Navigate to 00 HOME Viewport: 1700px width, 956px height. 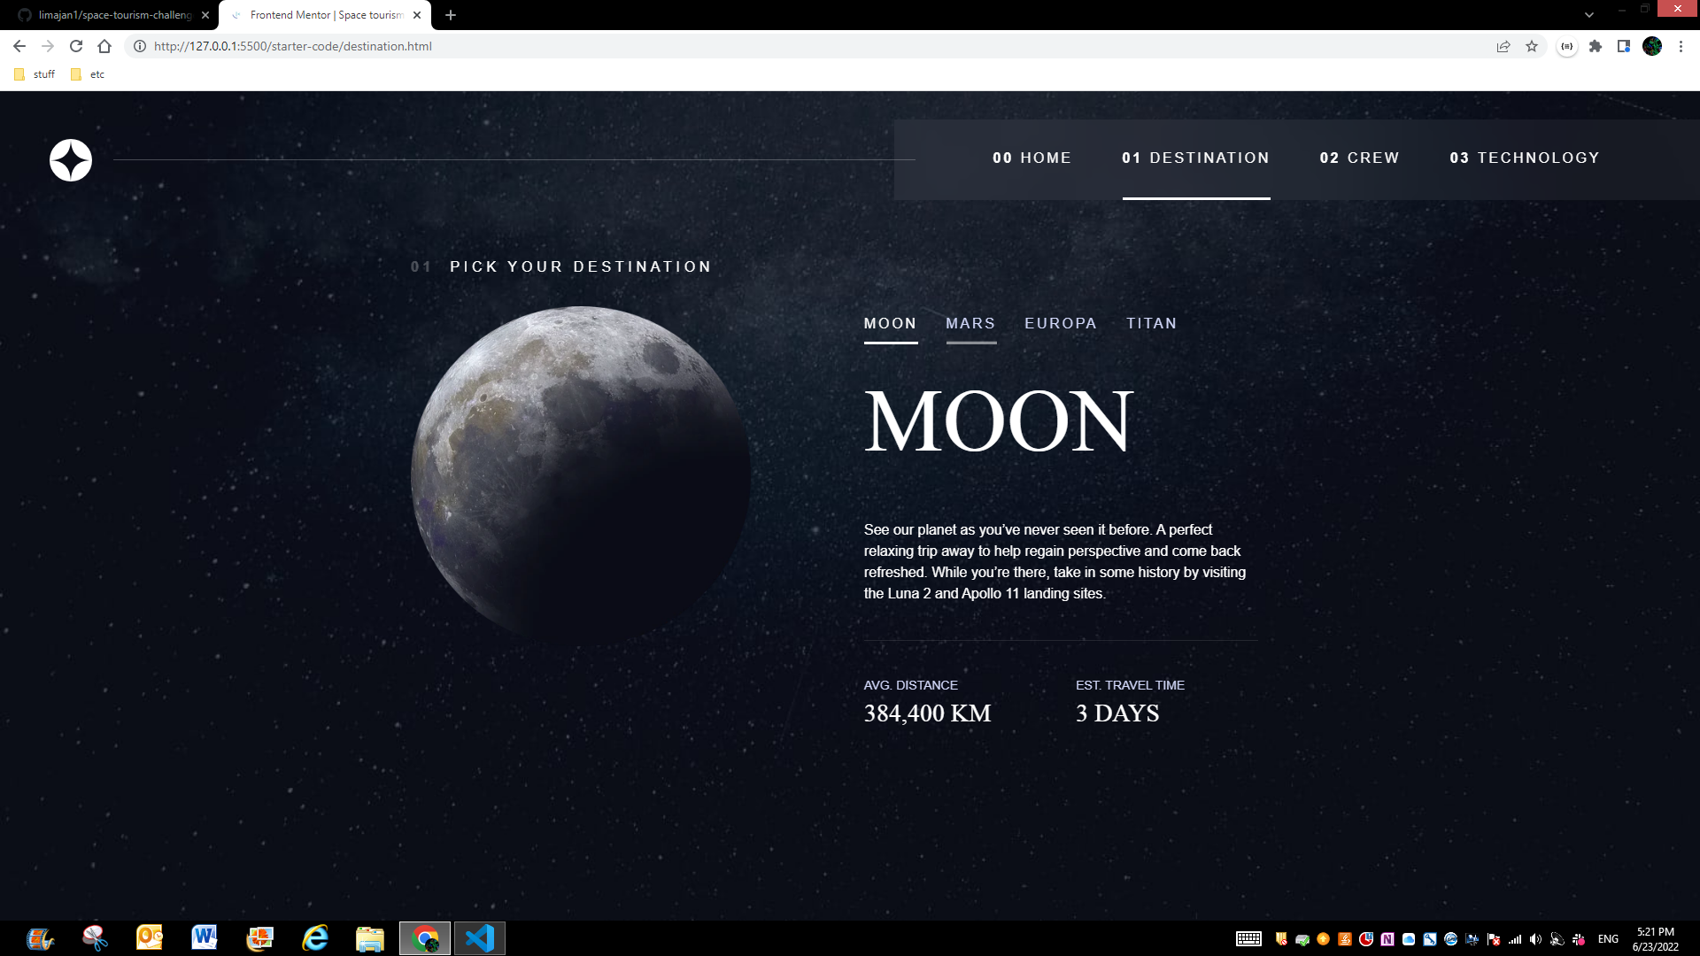click(1032, 158)
